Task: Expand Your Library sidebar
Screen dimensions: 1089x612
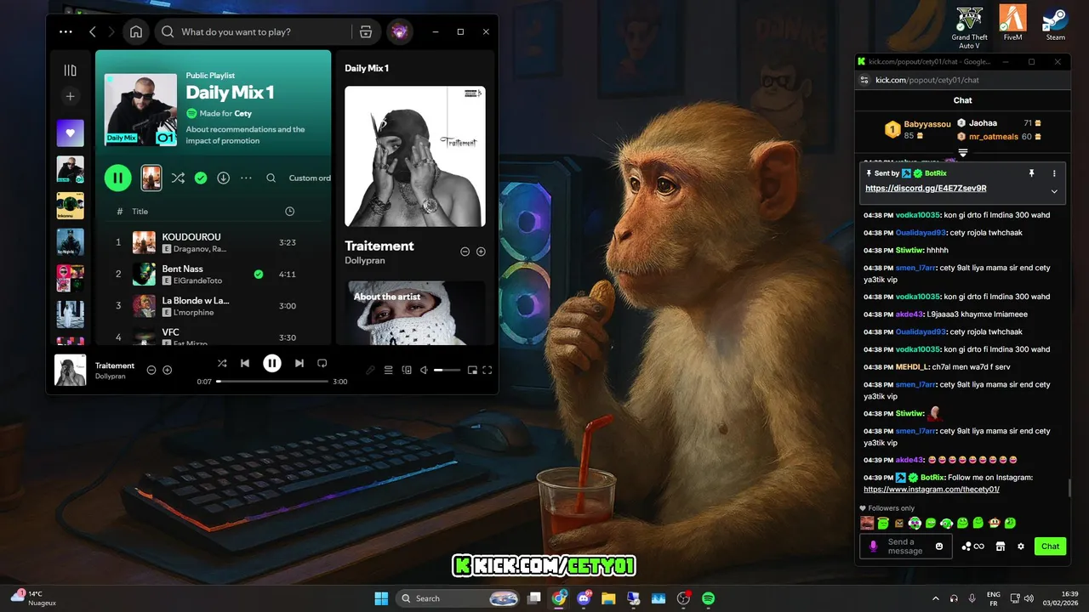Action: (71, 71)
